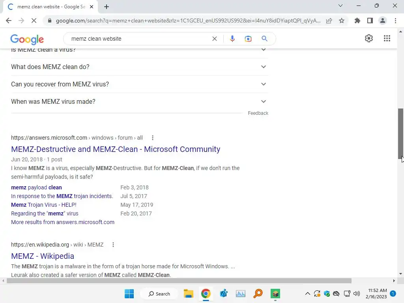Open the Google apps grid
The height and width of the screenshot is (303, 404).
click(387, 38)
